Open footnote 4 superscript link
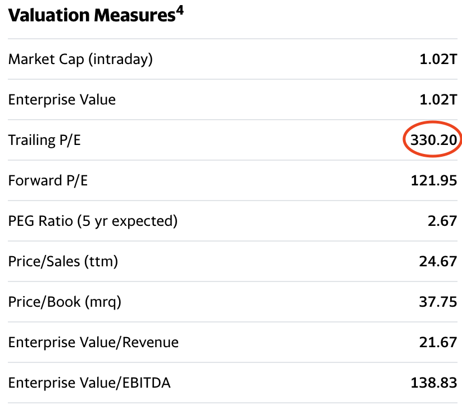Image resolution: width=462 pixels, height=409 pixels. point(179,11)
